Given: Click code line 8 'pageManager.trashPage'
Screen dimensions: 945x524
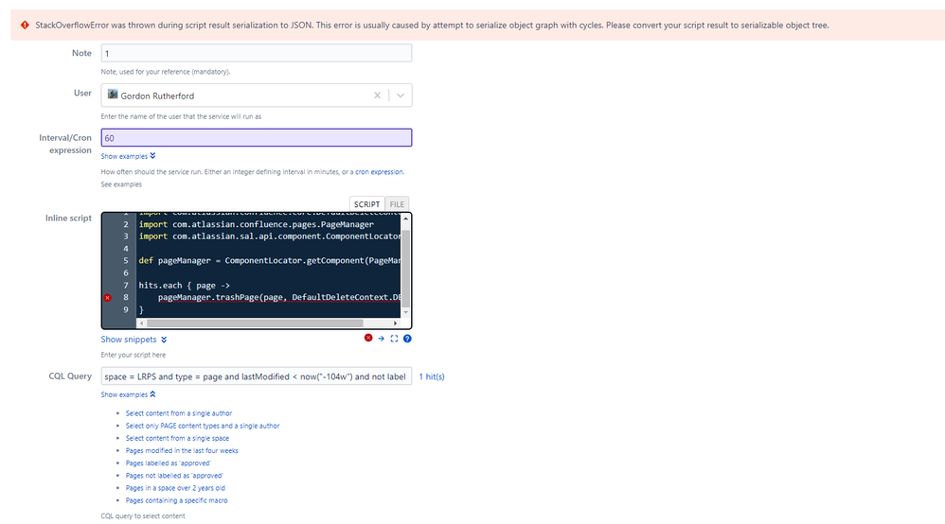Looking at the screenshot, I should tap(279, 298).
